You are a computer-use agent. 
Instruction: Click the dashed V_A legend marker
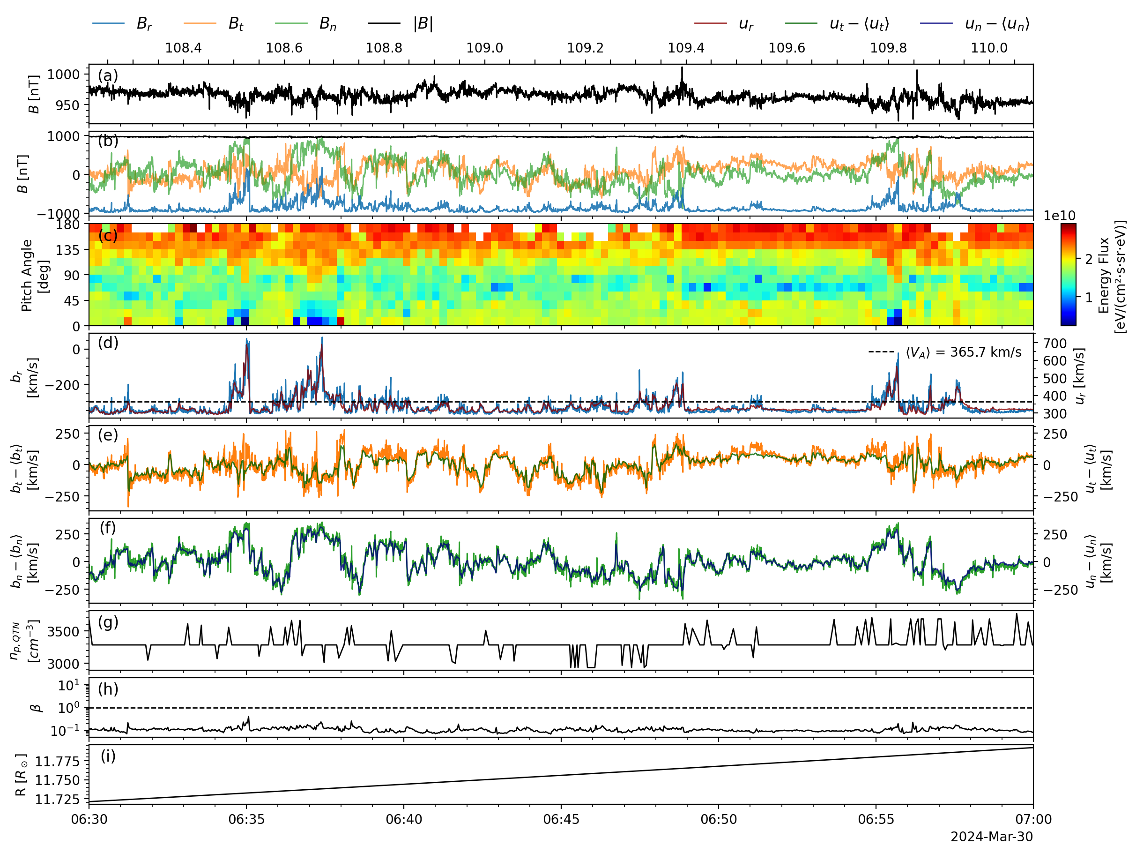pos(881,352)
